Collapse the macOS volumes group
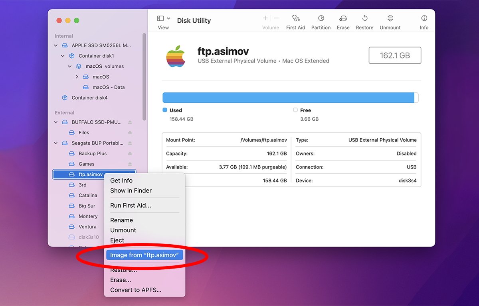The height and width of the screenshot is (306, 479). pos(70,67)
